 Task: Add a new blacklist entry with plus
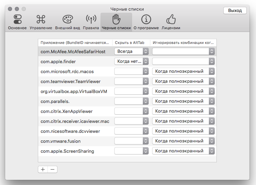43,169
